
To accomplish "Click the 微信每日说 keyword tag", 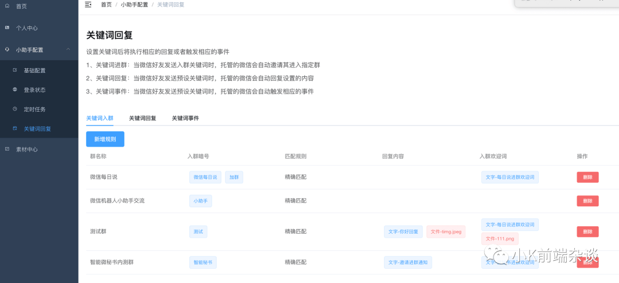I will click(205, 177).
